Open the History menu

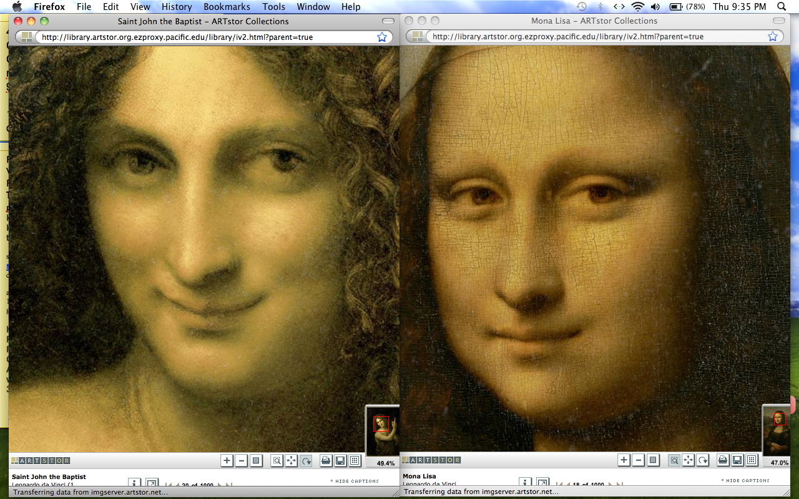[177, 7]
